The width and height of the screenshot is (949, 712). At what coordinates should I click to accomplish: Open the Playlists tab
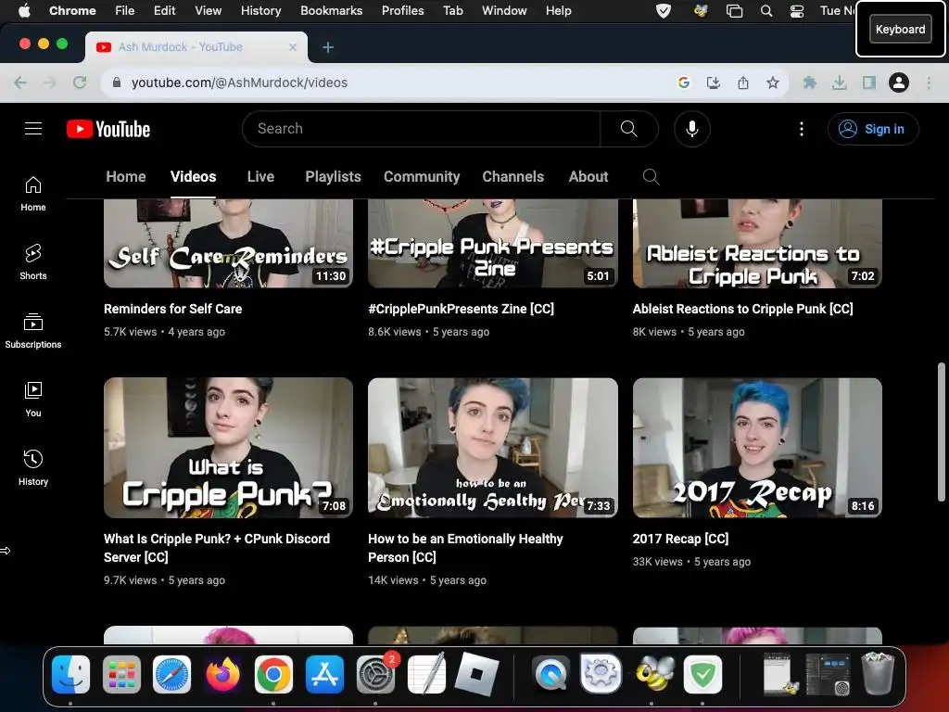click(333, 177)
